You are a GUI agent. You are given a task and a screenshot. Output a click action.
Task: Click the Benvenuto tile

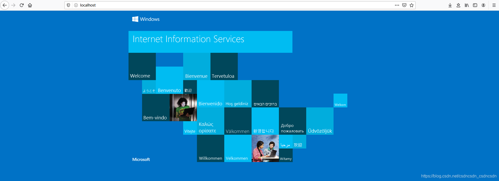(x=169, y=80)
